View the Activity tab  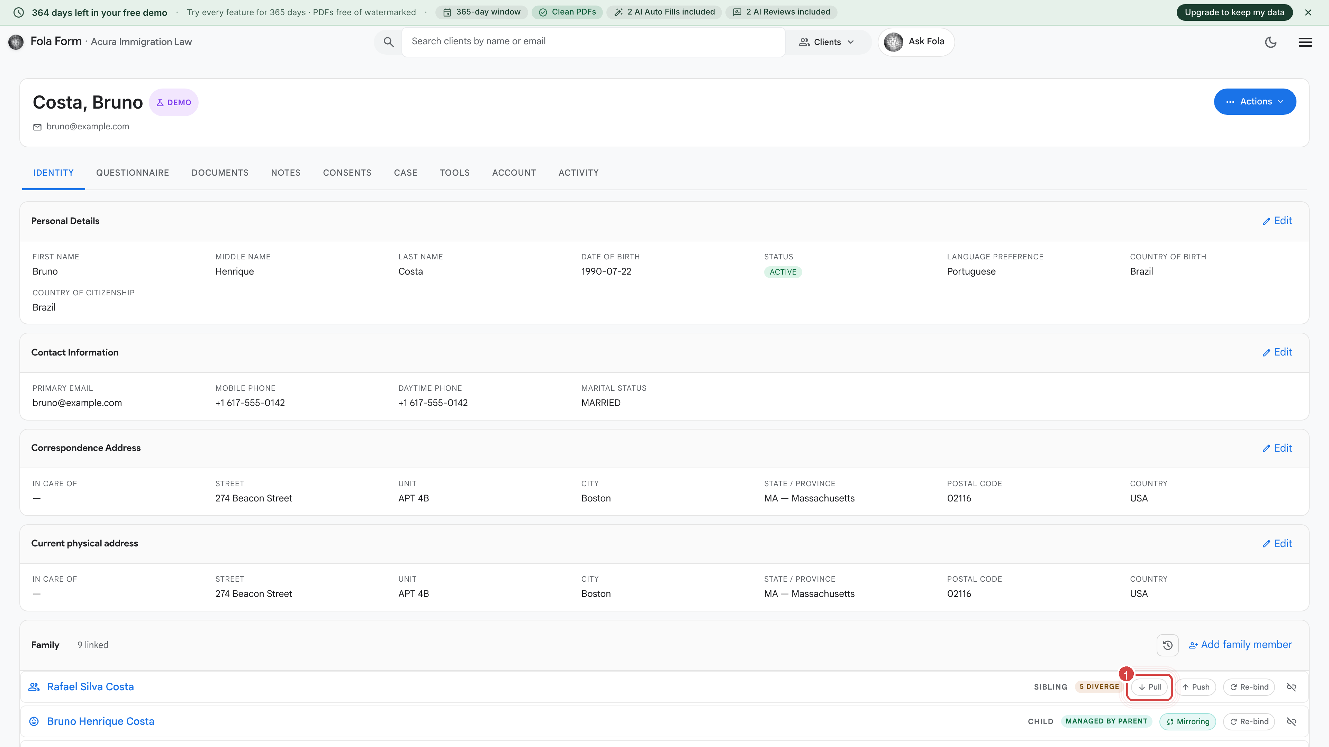coord(578,173)
